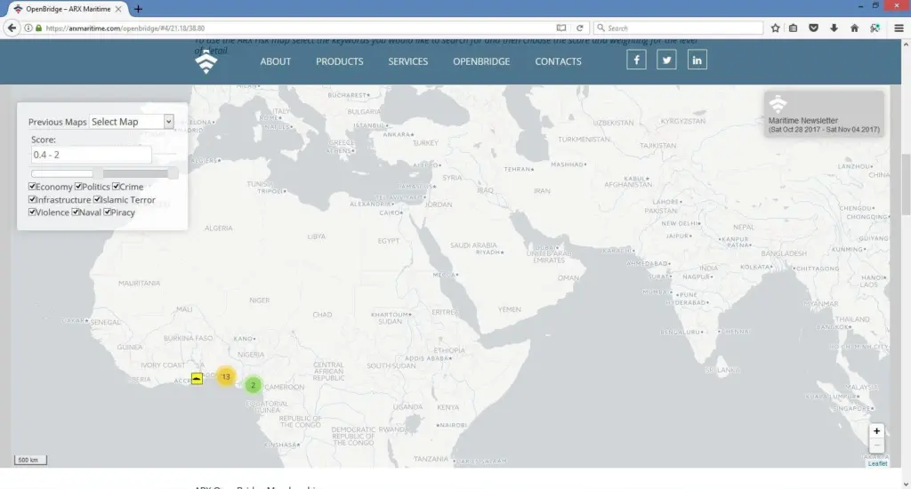The image size is (911, 489).
Task: Click the ARX Maritime logo
Action: [206, 61]
